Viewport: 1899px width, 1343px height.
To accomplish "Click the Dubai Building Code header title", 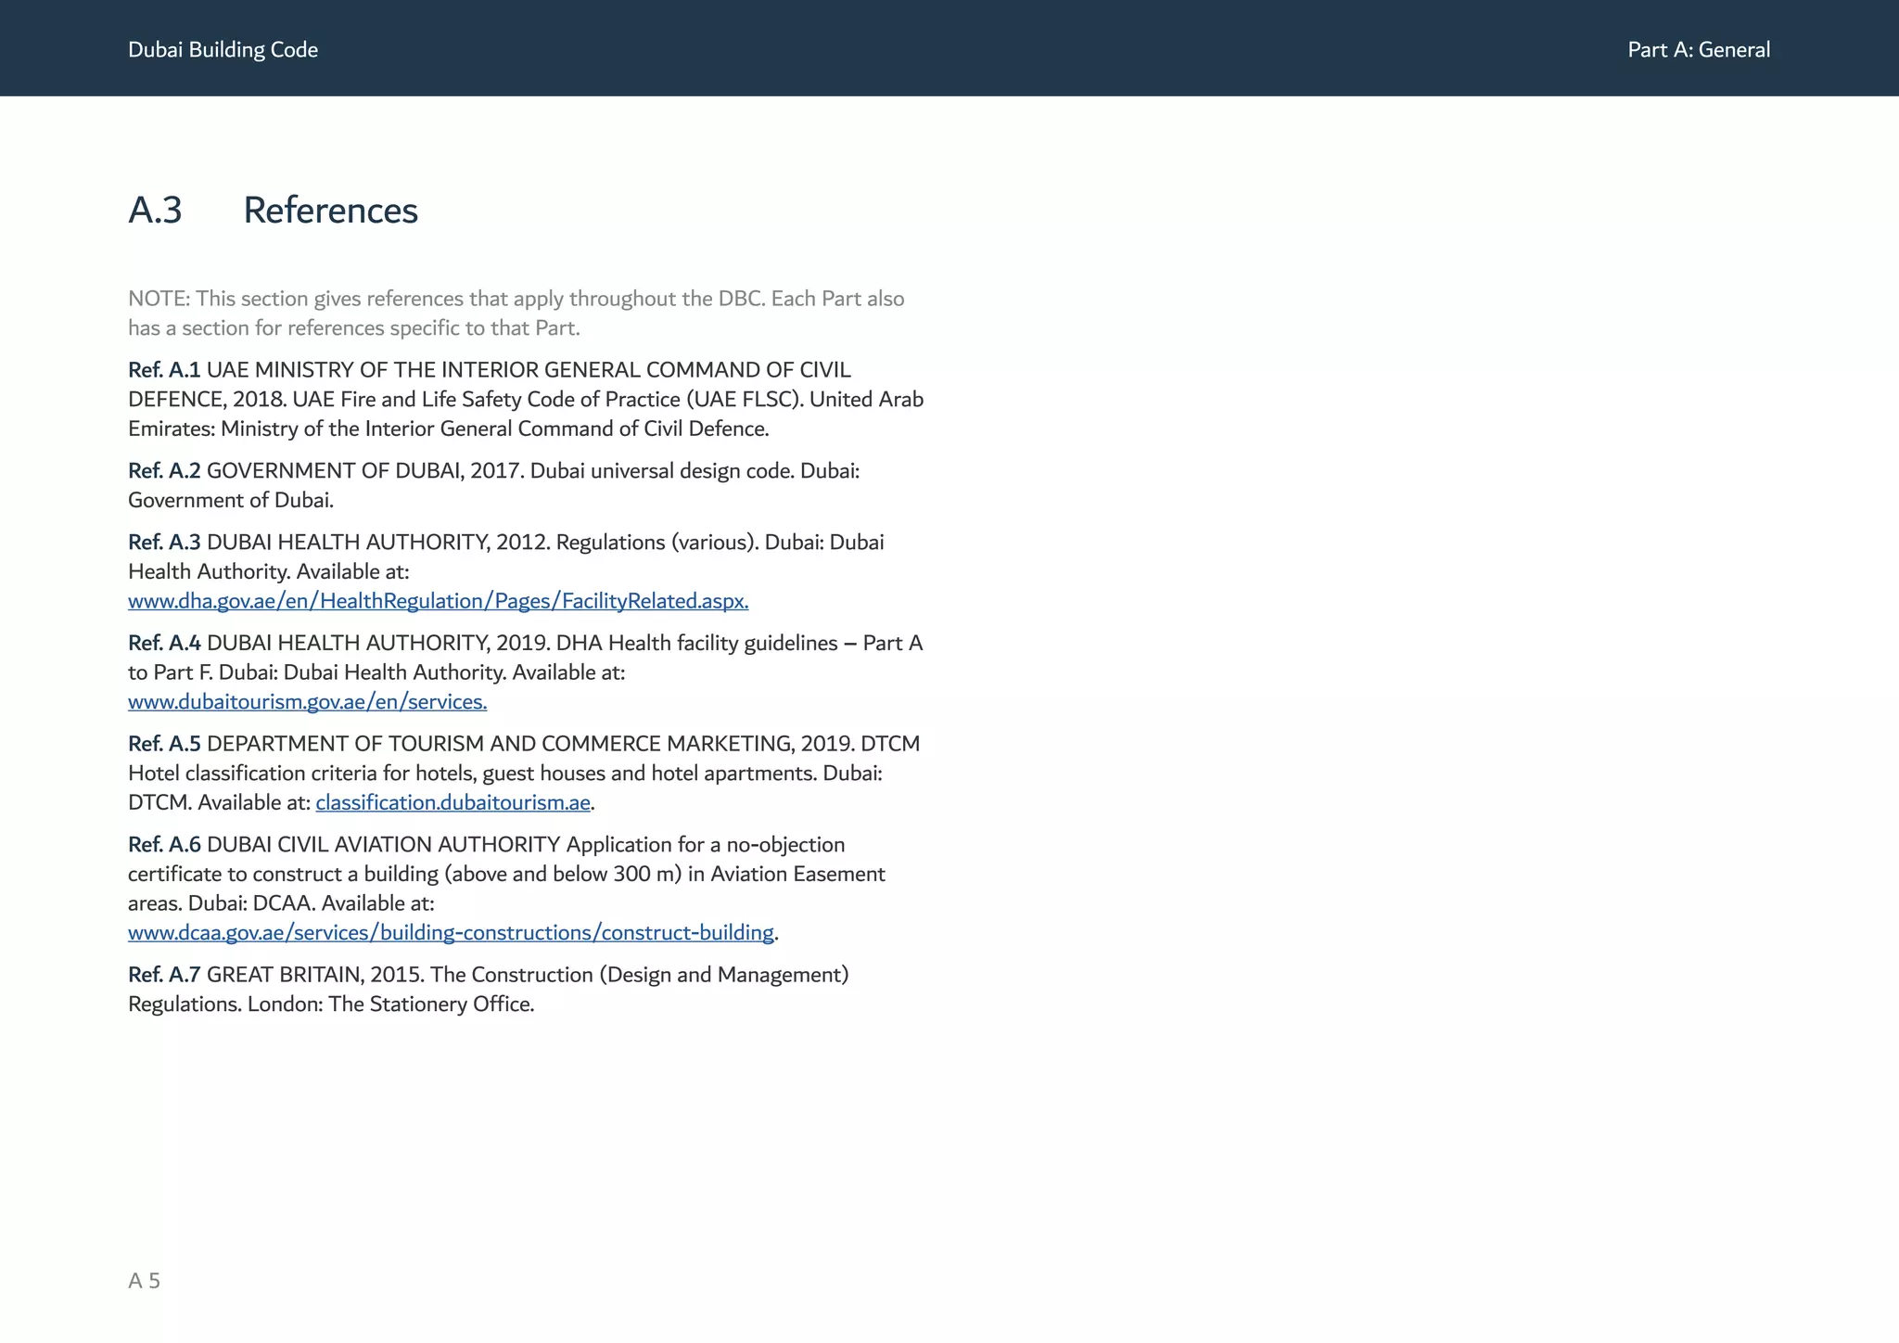I will click(x=223, y=50).
